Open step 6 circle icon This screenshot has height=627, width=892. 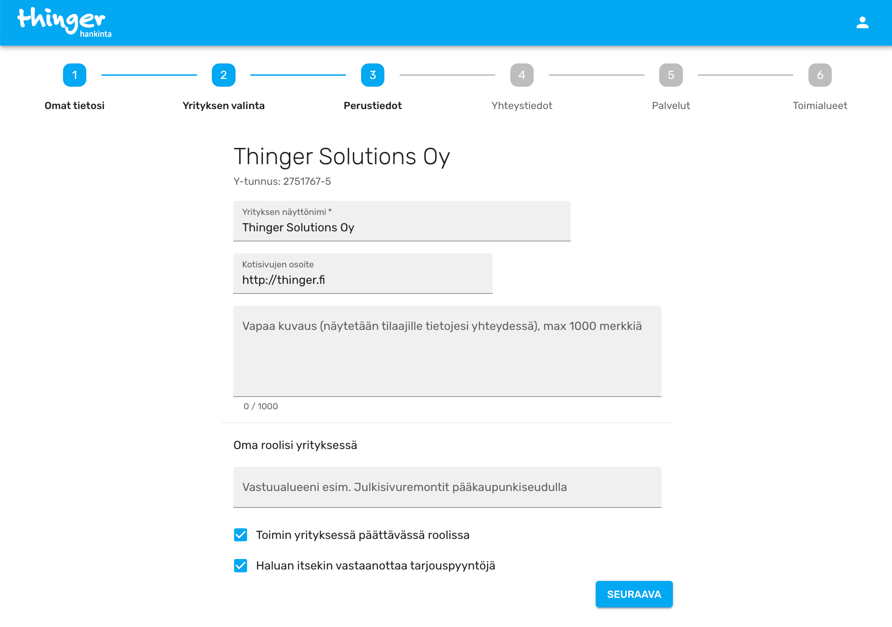(820, 75)
